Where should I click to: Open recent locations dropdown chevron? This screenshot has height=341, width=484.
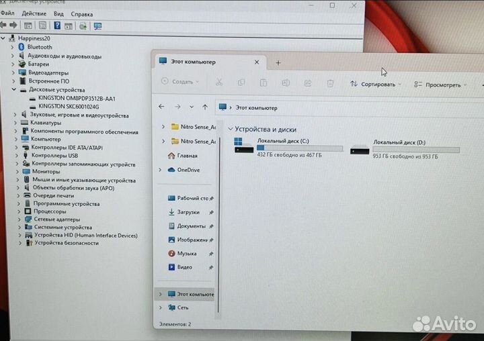192,107
